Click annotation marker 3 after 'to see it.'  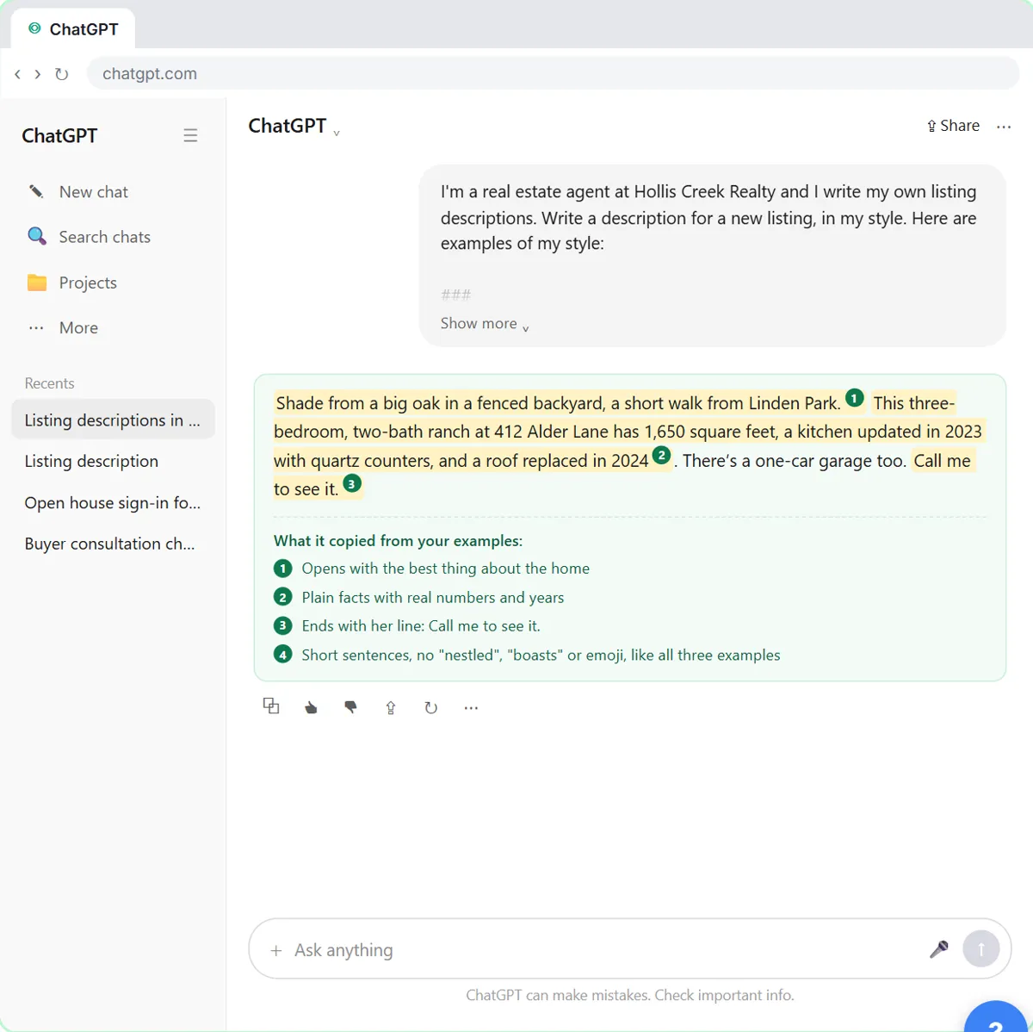tap(351, 483)
